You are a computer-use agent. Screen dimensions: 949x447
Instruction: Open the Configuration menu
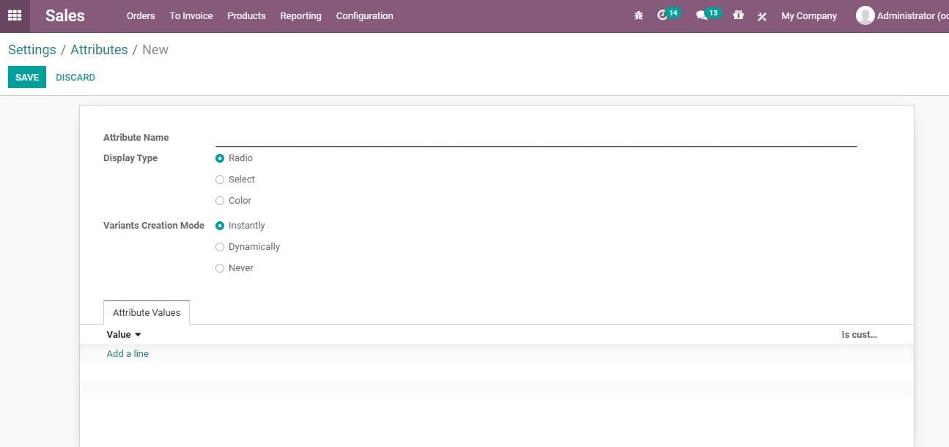pyautogui.click(x=364, y=15)
